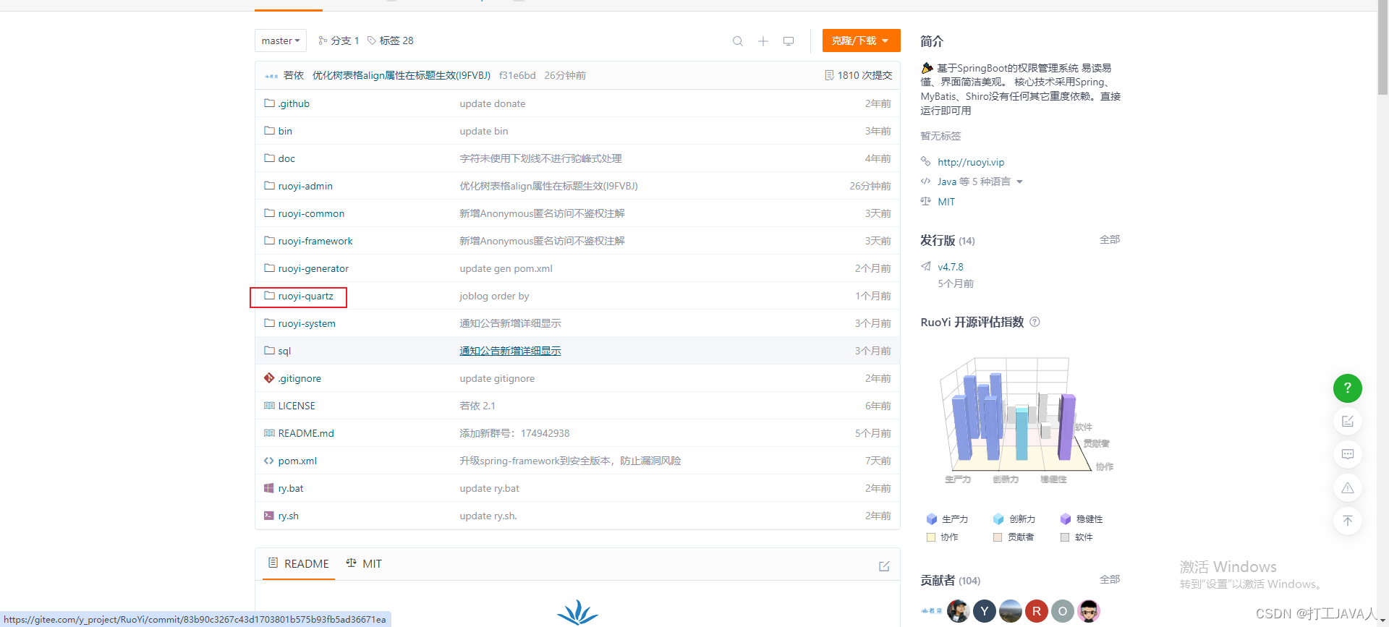Open the Web IDE monitor icon
Screen dimensions: 1389x627
(789, 41)
